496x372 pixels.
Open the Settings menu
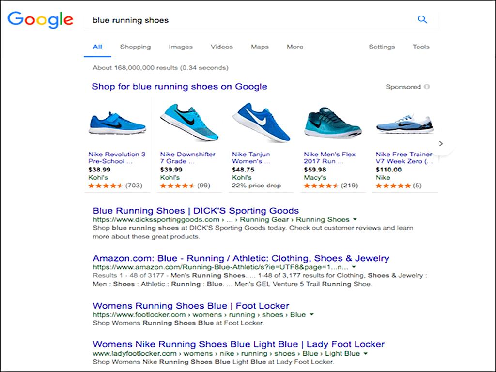click(382, 46)
